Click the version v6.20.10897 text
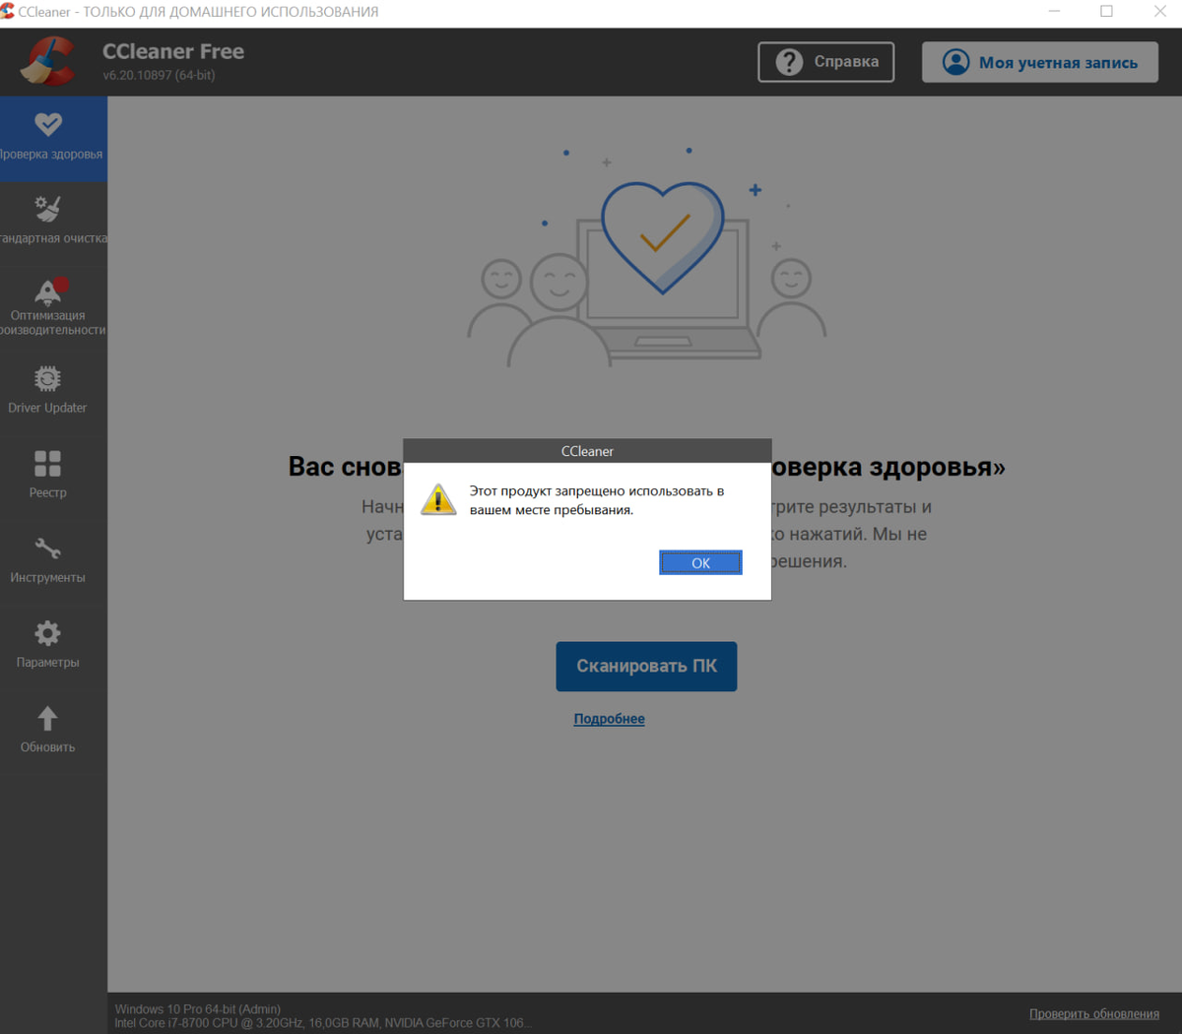The width and height of the screenshot is (1182, 1034). (159, 76)
